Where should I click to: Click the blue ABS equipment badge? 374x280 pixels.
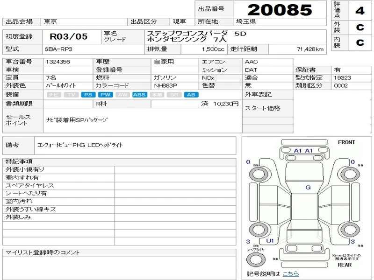pyautogui.click(x=139, y=95)
